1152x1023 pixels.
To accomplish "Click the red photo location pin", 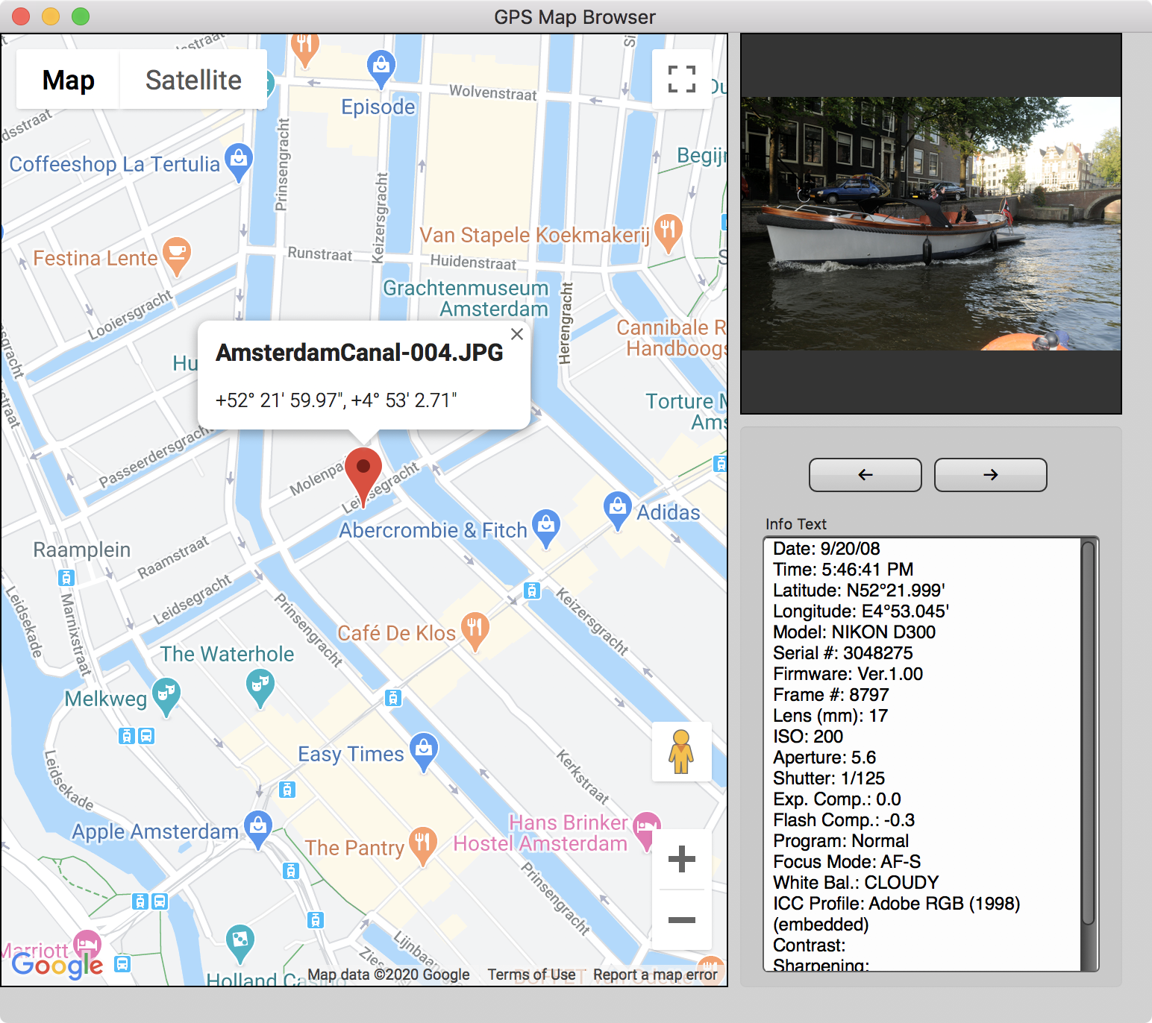I will tap(363, 476).
